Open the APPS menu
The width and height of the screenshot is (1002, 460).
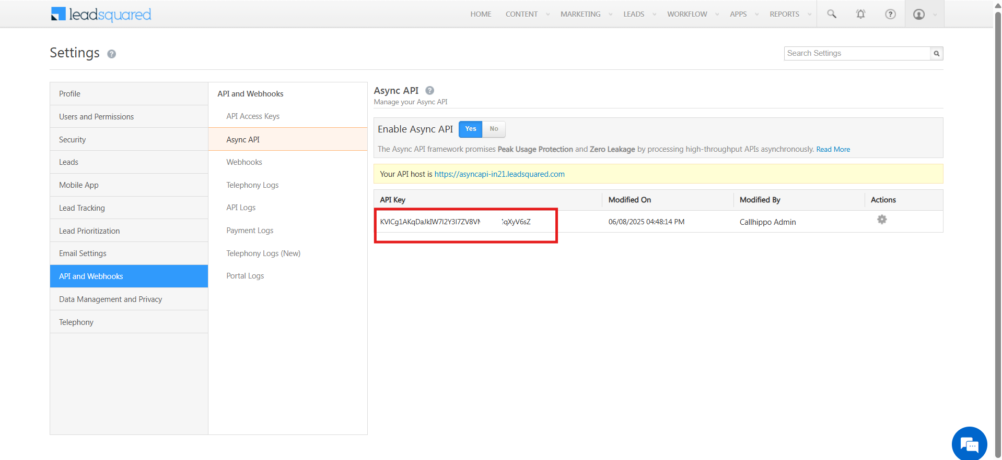[738, 14]
